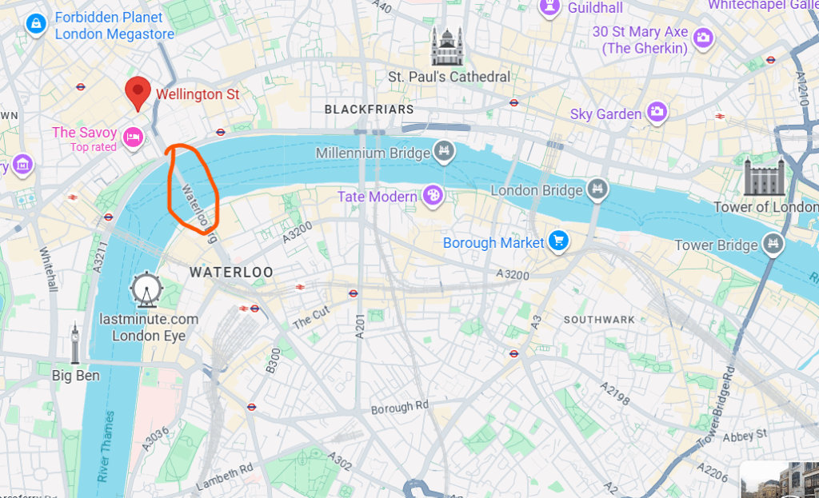Select the Big Ben clock tower icon

pos(75,343)
